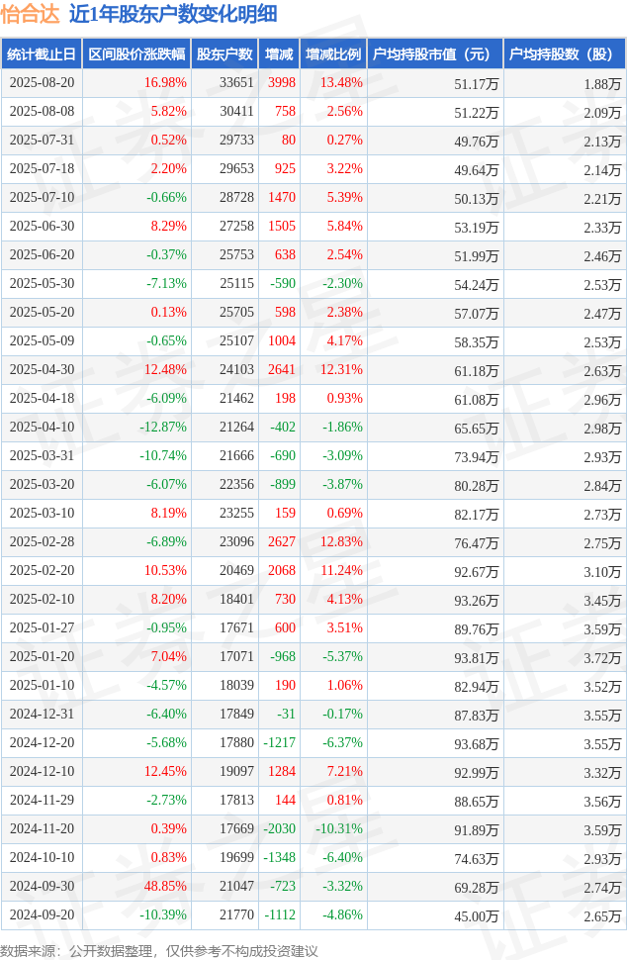Click the 2024-09-20 date cell
Image resolution: width=627 pixels, height=960 pixels.
[42, 915]
